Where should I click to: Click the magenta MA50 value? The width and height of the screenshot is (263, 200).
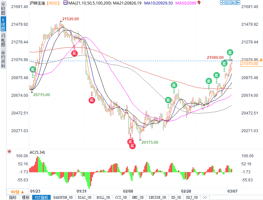pyautogui.click(x=186, y=3)
